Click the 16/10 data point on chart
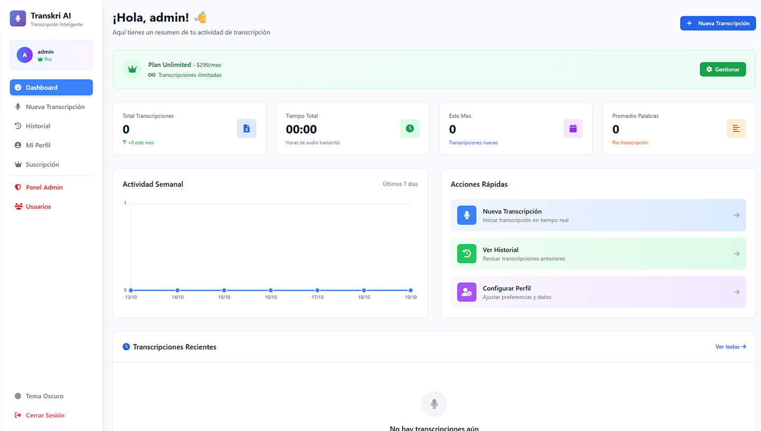This screenshot has height=431, width=761. (271, 290)
